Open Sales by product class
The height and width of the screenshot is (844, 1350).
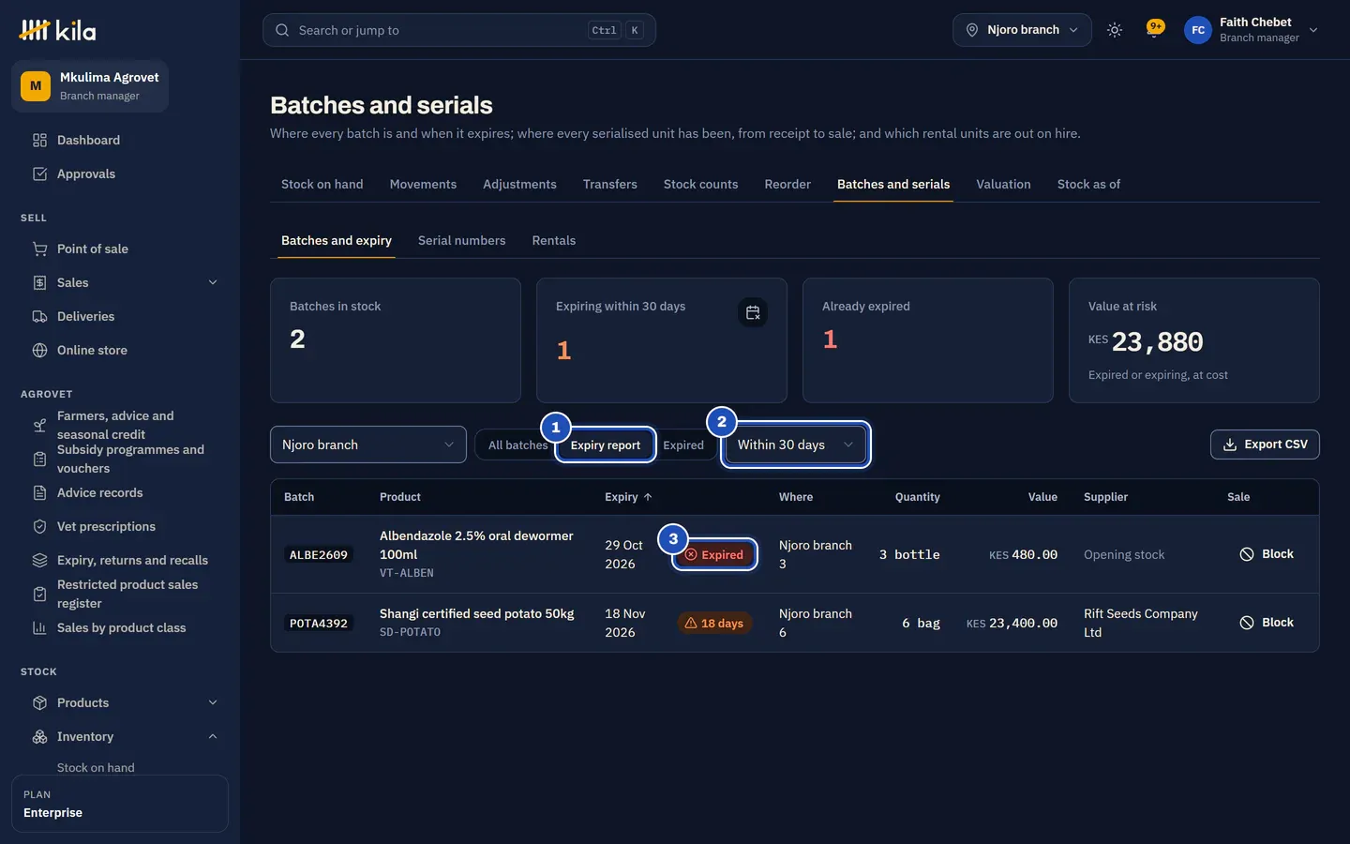[x=120, y=627]
